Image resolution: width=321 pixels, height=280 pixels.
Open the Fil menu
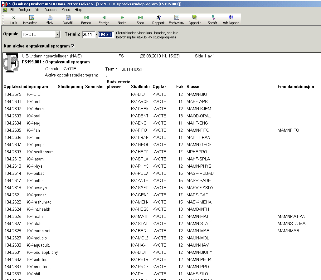tap(12, 10)
